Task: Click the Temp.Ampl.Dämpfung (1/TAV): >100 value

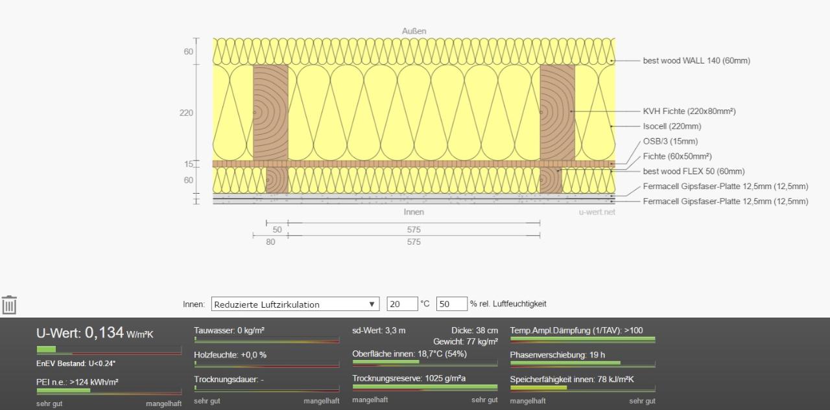Action: pos(576,330)
